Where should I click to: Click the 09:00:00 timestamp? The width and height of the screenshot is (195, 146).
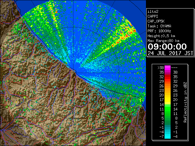167,47
